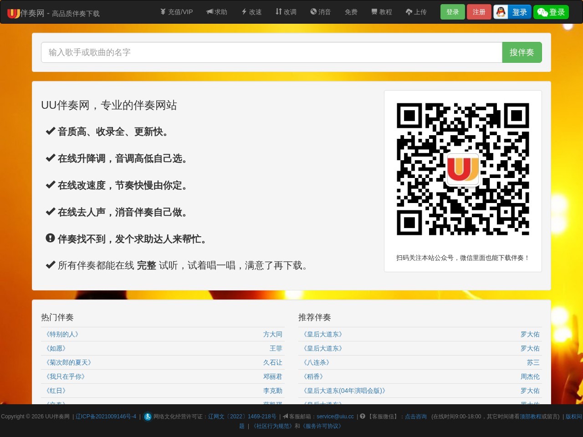583x437 pixels.
Task: Open the 免费 menu item
Action: 351,12
